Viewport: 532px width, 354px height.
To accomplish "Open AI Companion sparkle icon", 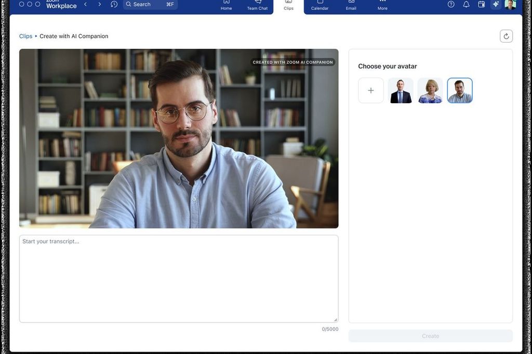I will [x=496, y=4].
